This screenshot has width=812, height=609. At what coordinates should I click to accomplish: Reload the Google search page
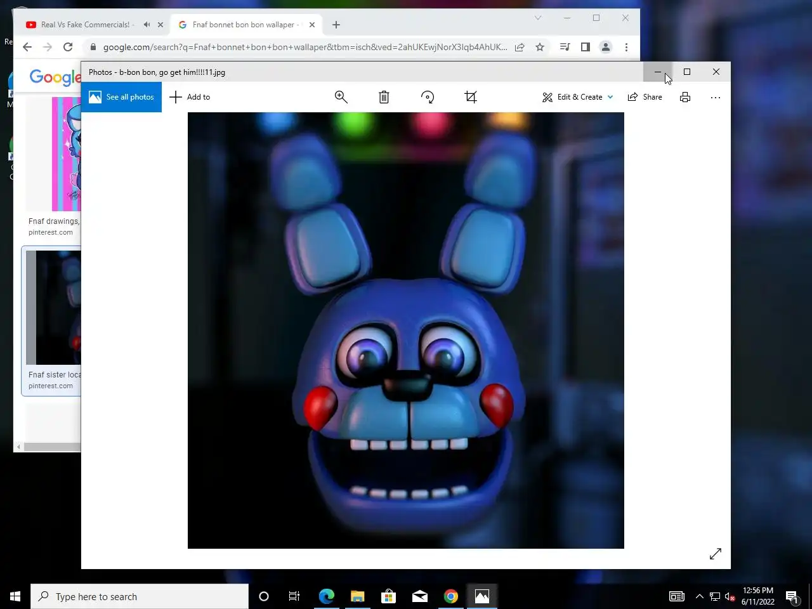(68, 47)
